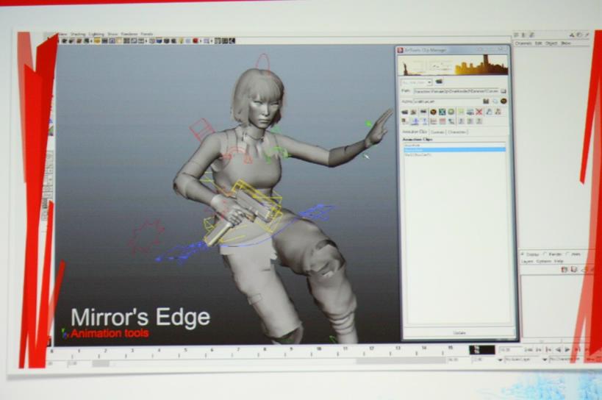Click the pink grid icon in Clip Manager second row

[x=442, y=121]
